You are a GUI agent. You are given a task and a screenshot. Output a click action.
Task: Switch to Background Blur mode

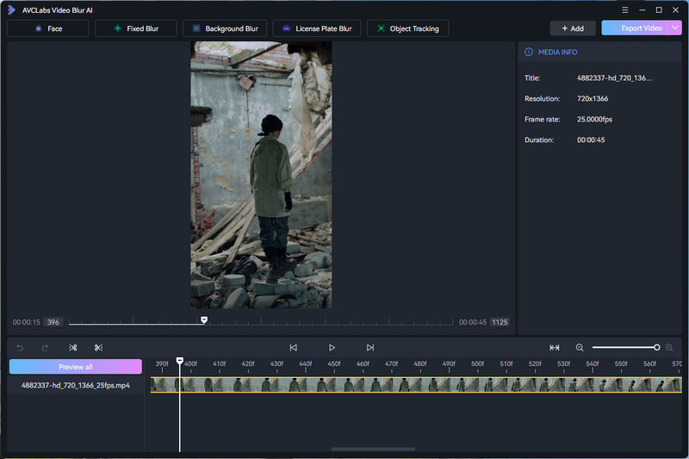click(x=224, y=28)
